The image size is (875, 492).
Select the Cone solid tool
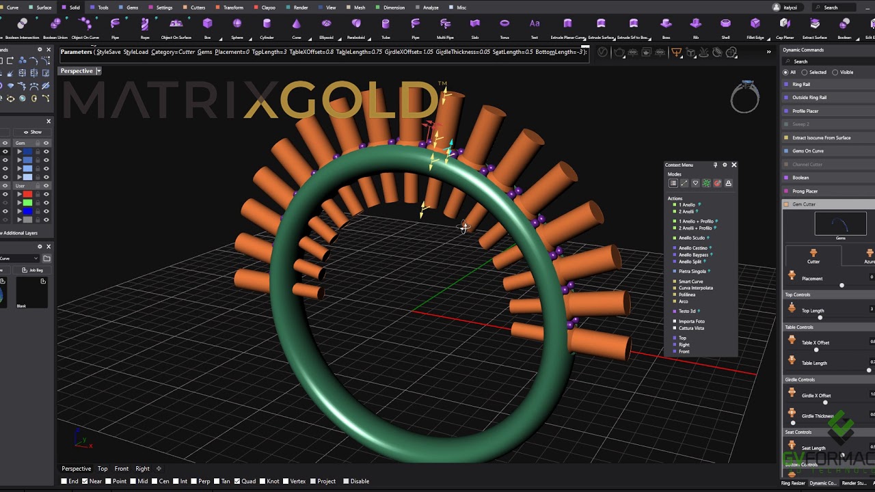(x=297, y=28)
